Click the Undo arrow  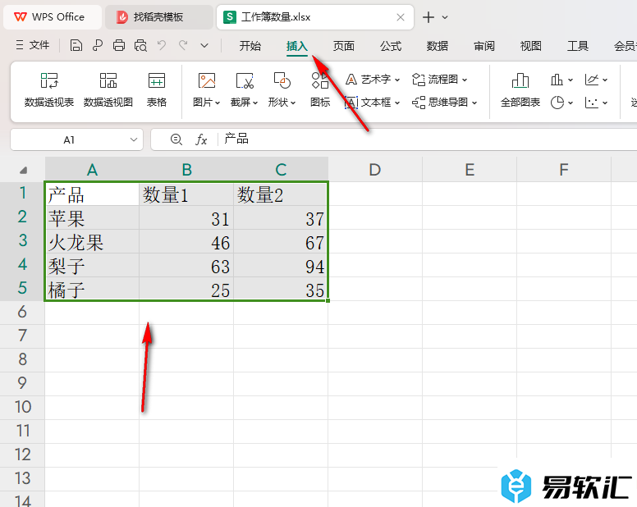tap(162, 45)
